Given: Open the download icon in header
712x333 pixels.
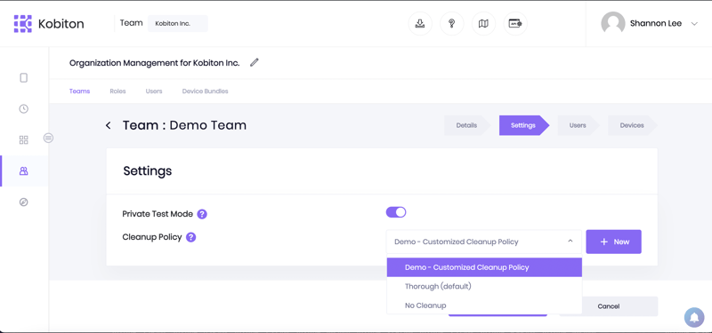Looking at the screenshot, I should [x=420, y=24].
